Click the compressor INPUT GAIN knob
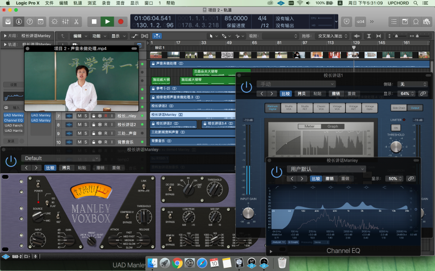 (248, 213)
